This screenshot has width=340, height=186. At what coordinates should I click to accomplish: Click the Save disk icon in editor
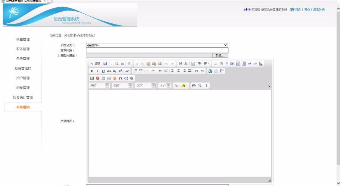[x=105, y=64]
